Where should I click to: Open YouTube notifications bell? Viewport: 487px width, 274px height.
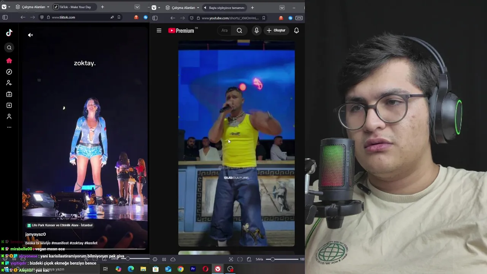pos(296,30)
